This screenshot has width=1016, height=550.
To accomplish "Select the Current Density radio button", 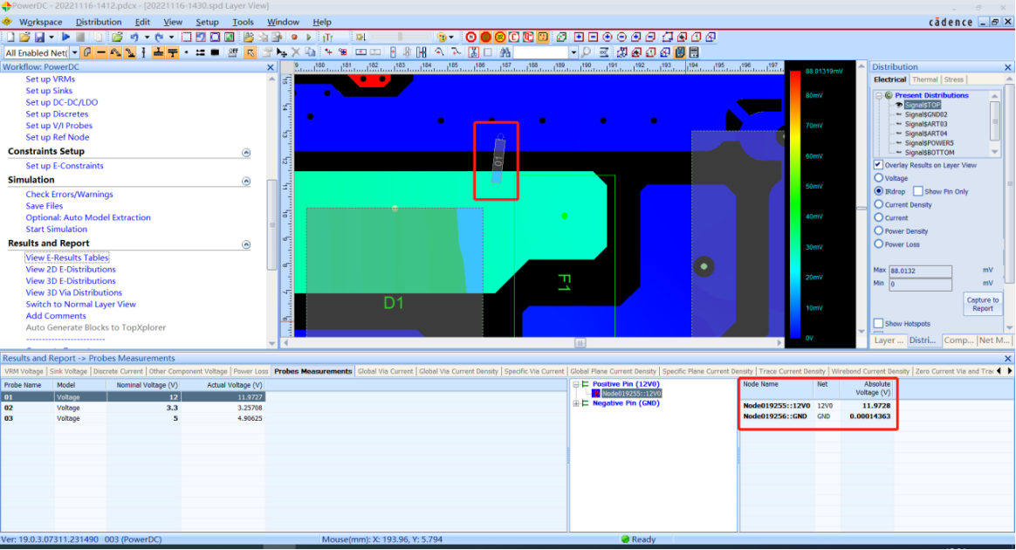I will (x=879, y=204).
